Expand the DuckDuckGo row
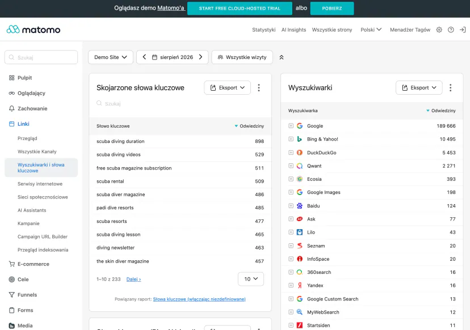470x330 pixels. pyautogui.click(x=291, y=153)
